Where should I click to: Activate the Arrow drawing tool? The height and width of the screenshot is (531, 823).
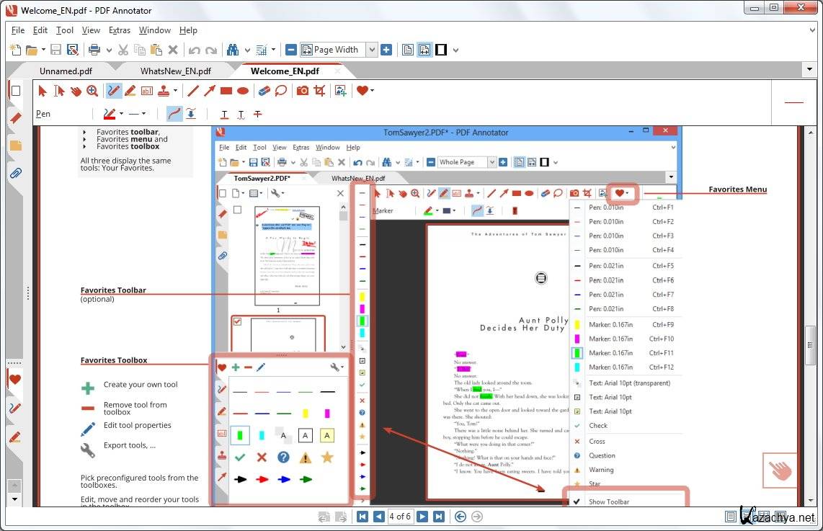click(x=210, y=91)
